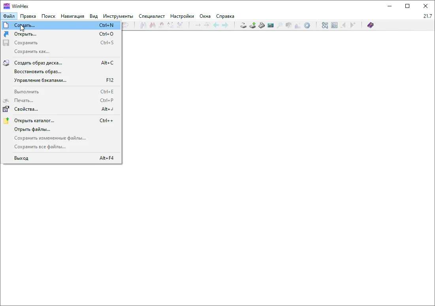Screen dimensions: 435x306
Task: Select Создать образ диска... entry
Action: pos(38,63)
